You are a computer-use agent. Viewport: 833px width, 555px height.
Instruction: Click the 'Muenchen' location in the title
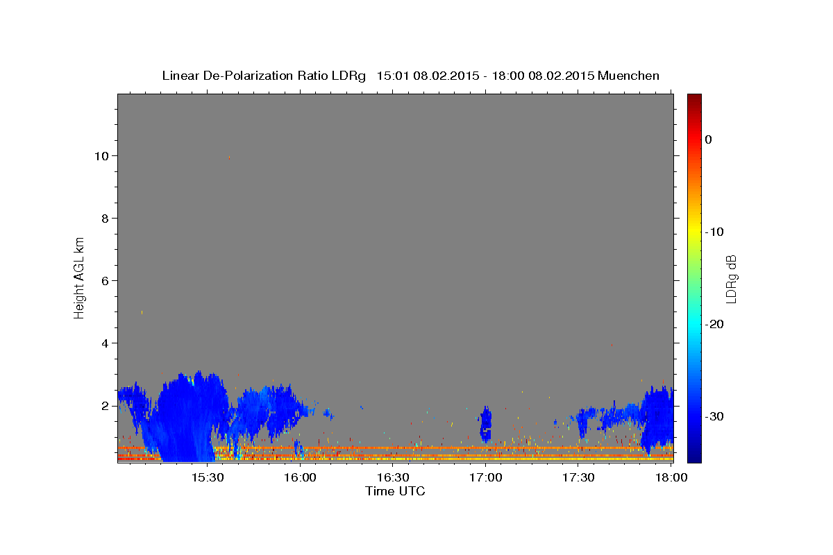[629, 76]
